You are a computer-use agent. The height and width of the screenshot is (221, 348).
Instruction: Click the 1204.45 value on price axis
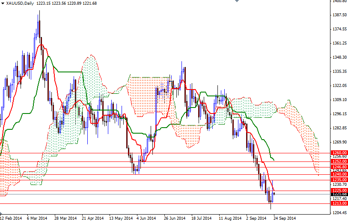pyautogui.click(x=339, y=213)
